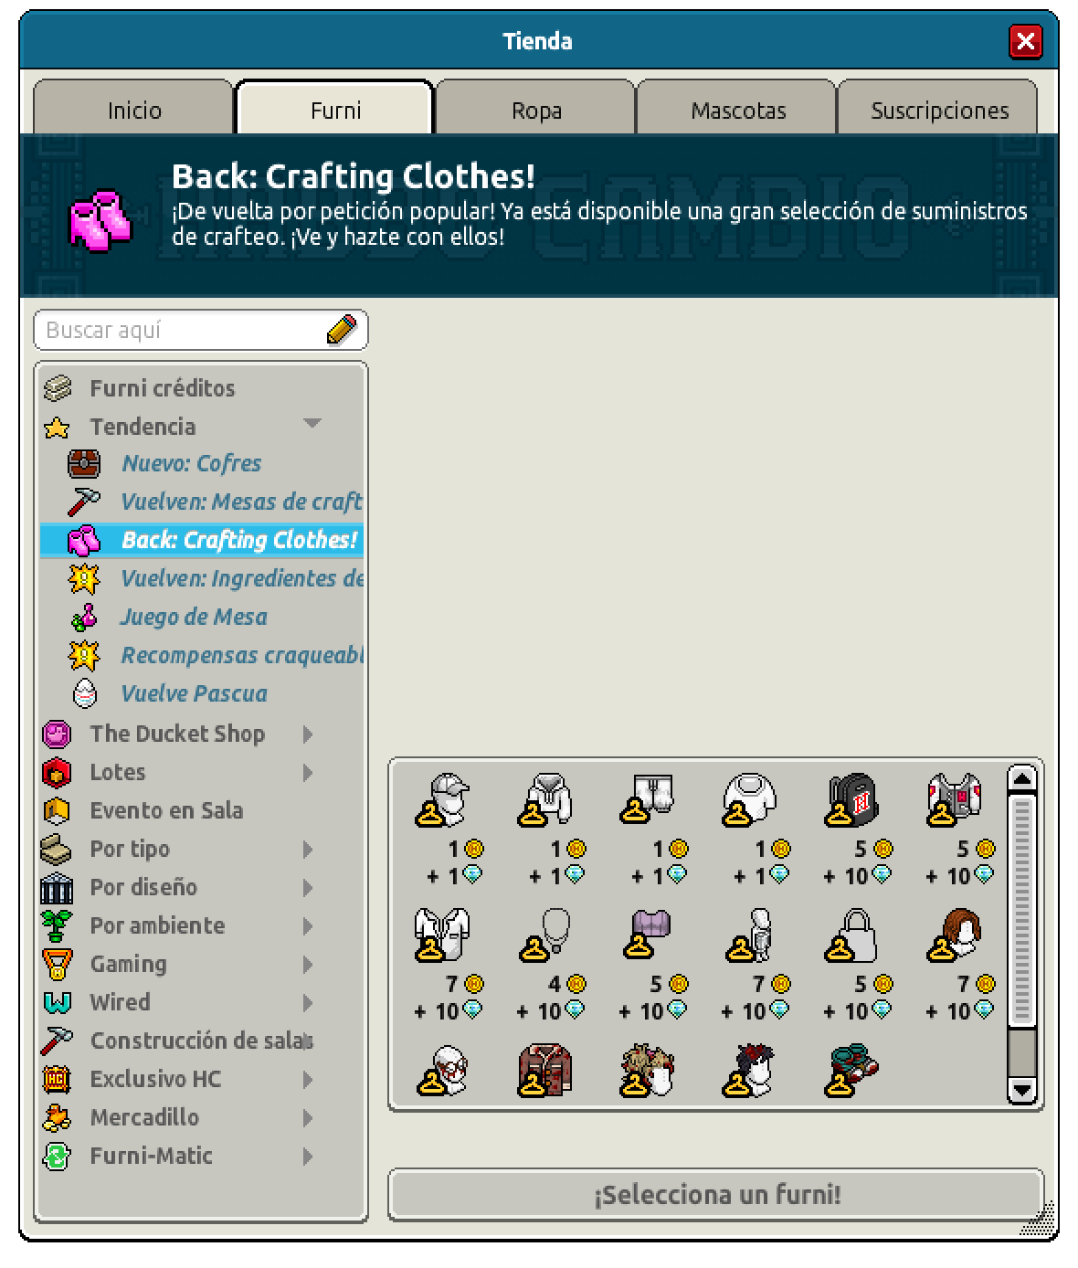Open Nuevo: Cofres trending page

tap(192, 463)
